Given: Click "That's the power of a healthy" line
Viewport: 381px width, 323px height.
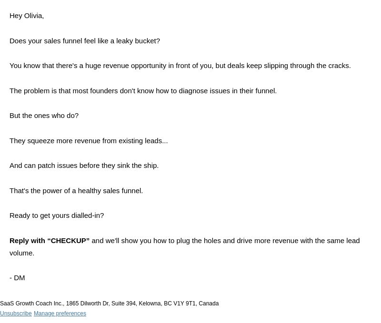Looking at the screenshot, I should click(76, 191).
